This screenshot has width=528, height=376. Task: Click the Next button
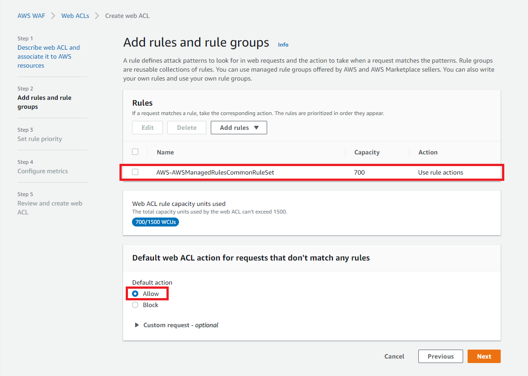[x=484, y=356]
